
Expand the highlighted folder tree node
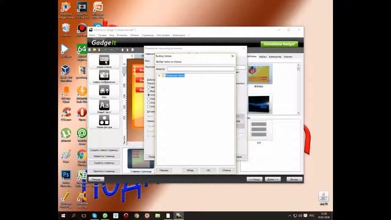point(159,75)
